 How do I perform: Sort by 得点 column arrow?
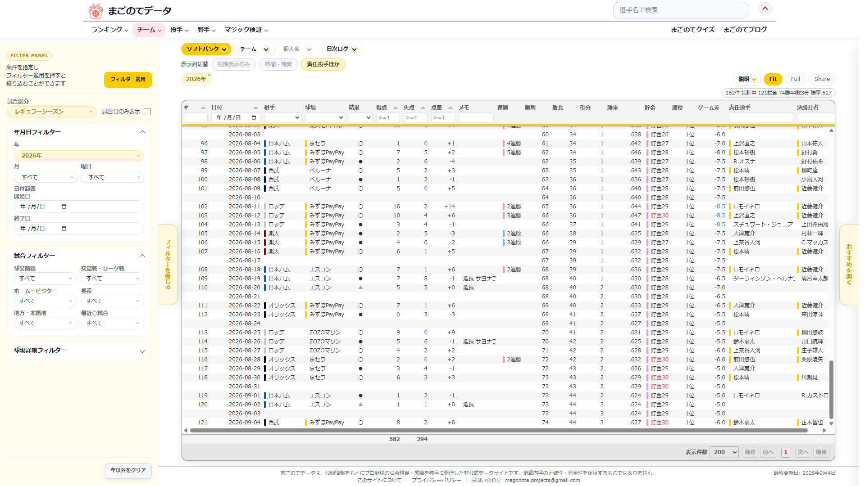tap(395, 108)
